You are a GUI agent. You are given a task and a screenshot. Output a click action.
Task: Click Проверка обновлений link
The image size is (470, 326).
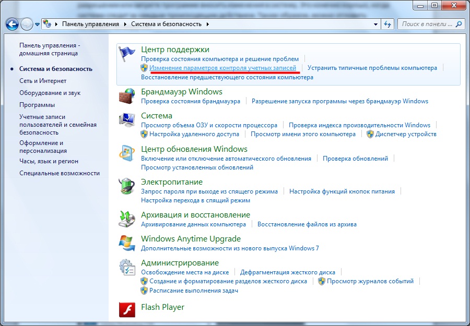point(355,159)
